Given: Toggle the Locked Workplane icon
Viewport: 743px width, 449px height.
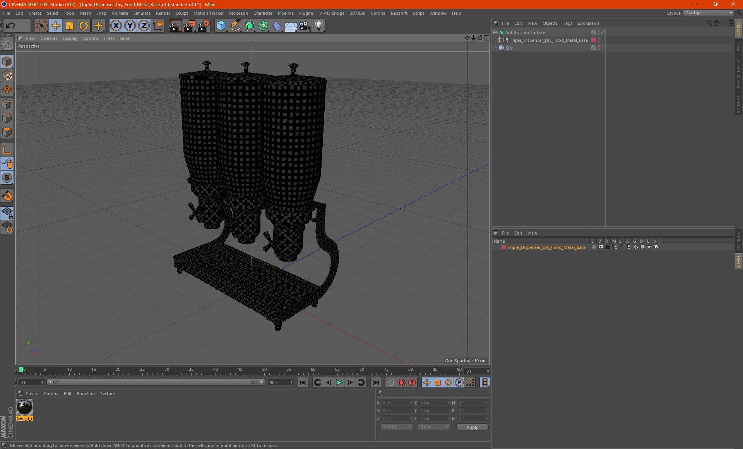Looking at the screenshot, I should 7,213.
